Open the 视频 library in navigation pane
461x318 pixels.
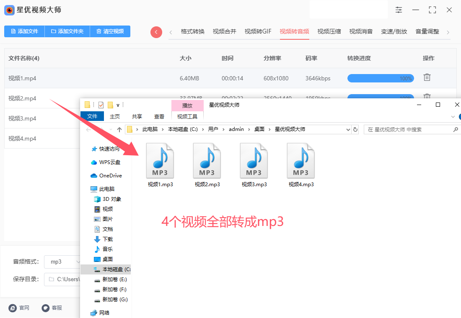(x=104, y=209)
